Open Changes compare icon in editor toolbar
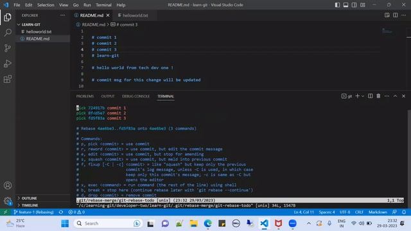 click(x=387, y=15)
